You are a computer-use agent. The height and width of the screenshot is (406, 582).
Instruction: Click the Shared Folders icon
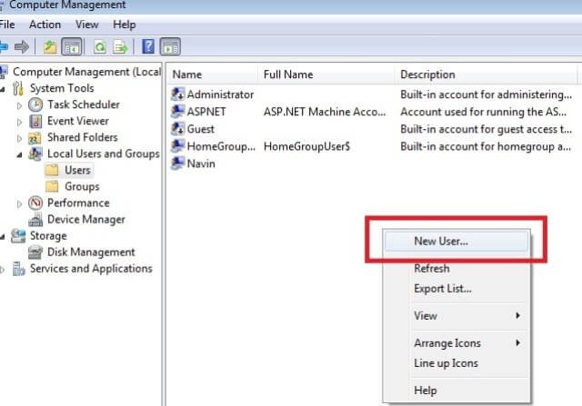pyautogui.click(x=35, y=138)
